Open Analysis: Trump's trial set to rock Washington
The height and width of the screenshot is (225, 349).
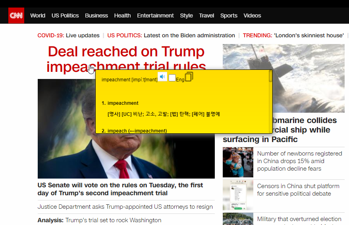point(99,220)
